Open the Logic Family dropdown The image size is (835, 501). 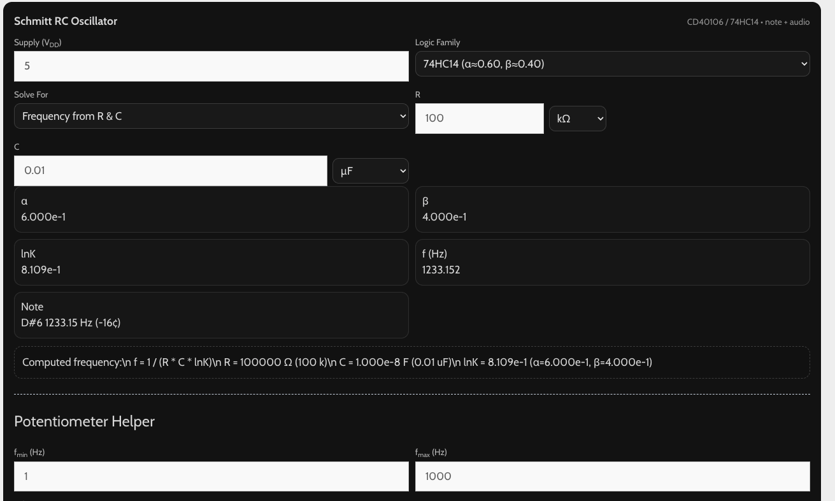[612, 64]
